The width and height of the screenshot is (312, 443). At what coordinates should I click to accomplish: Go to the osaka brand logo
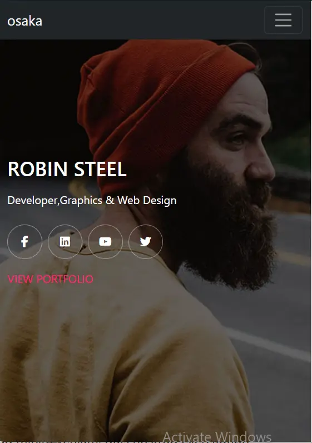point(25,21)
